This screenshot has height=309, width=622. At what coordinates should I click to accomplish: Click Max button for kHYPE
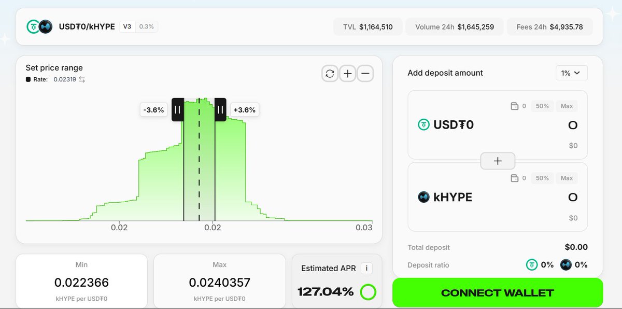[x=567, y=178]
